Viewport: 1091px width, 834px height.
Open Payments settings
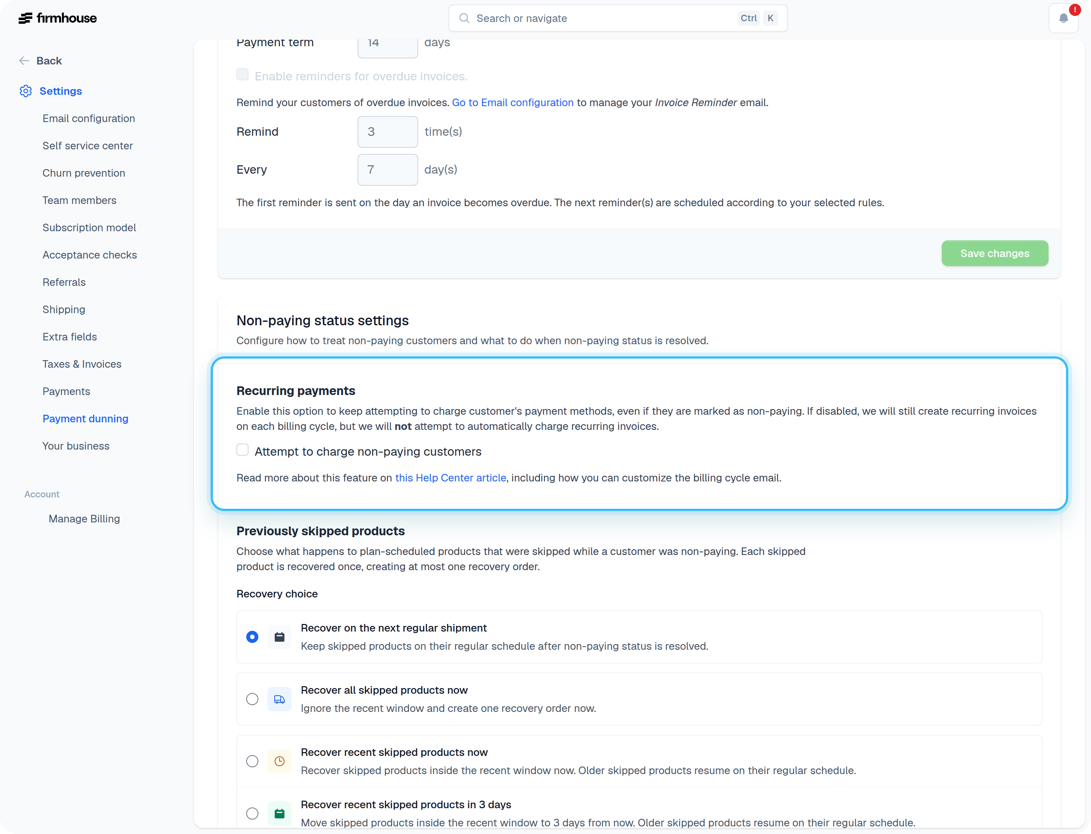[x=66, y=391]
